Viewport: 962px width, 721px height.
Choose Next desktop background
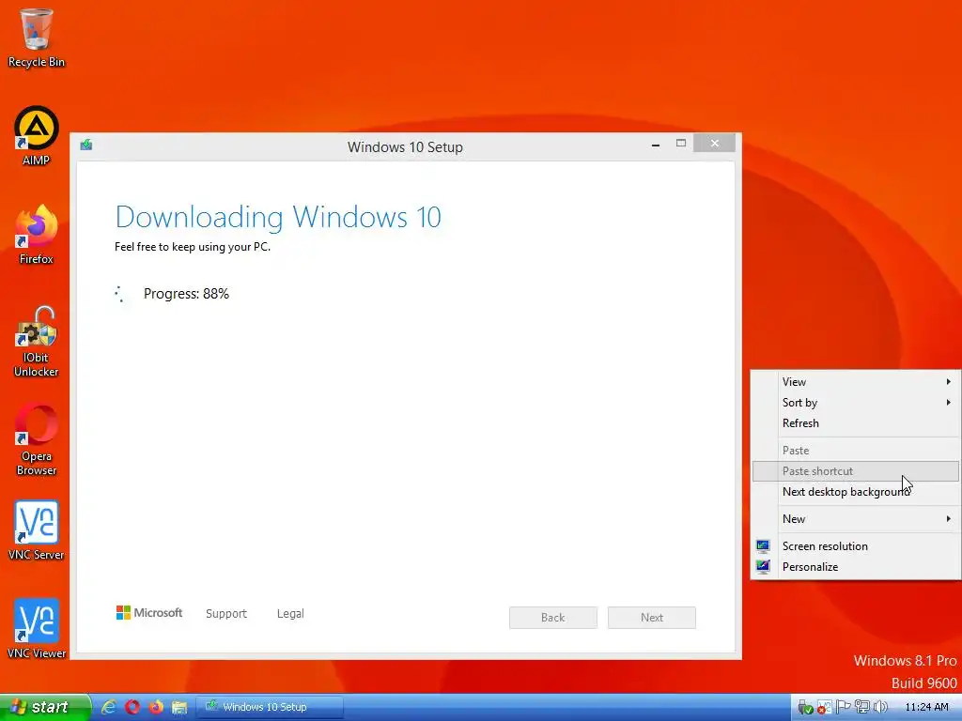click(x=856, y=492)
